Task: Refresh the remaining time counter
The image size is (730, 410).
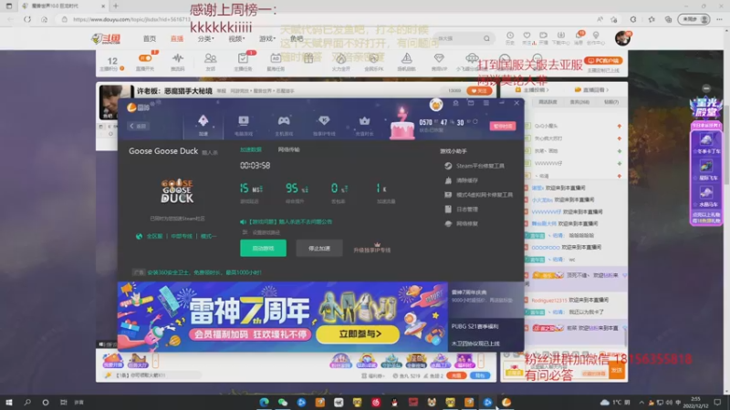Action: (475, 122)
